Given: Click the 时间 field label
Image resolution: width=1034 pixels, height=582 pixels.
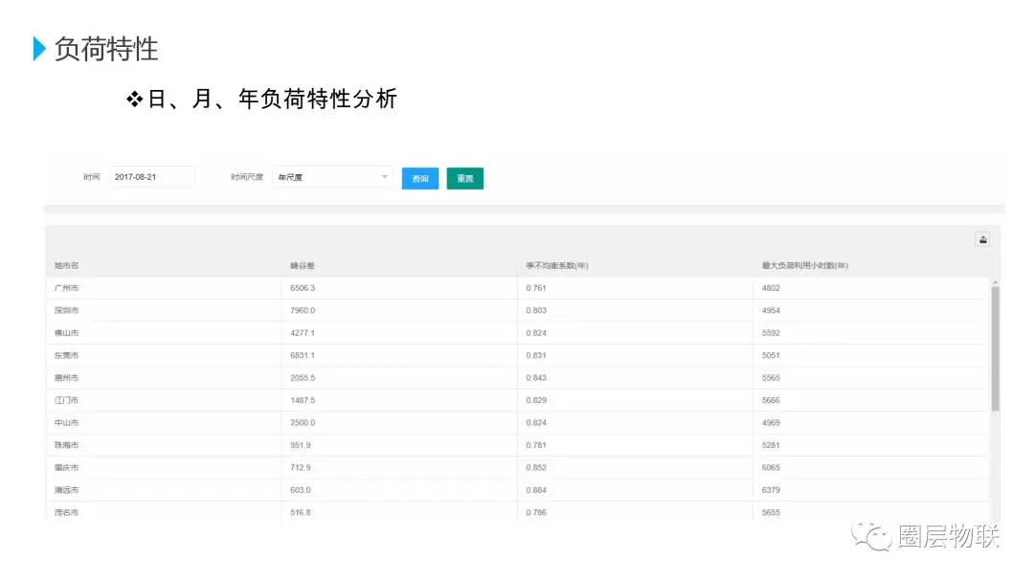Looking at the screenshot, I should [x=92, y=177].
